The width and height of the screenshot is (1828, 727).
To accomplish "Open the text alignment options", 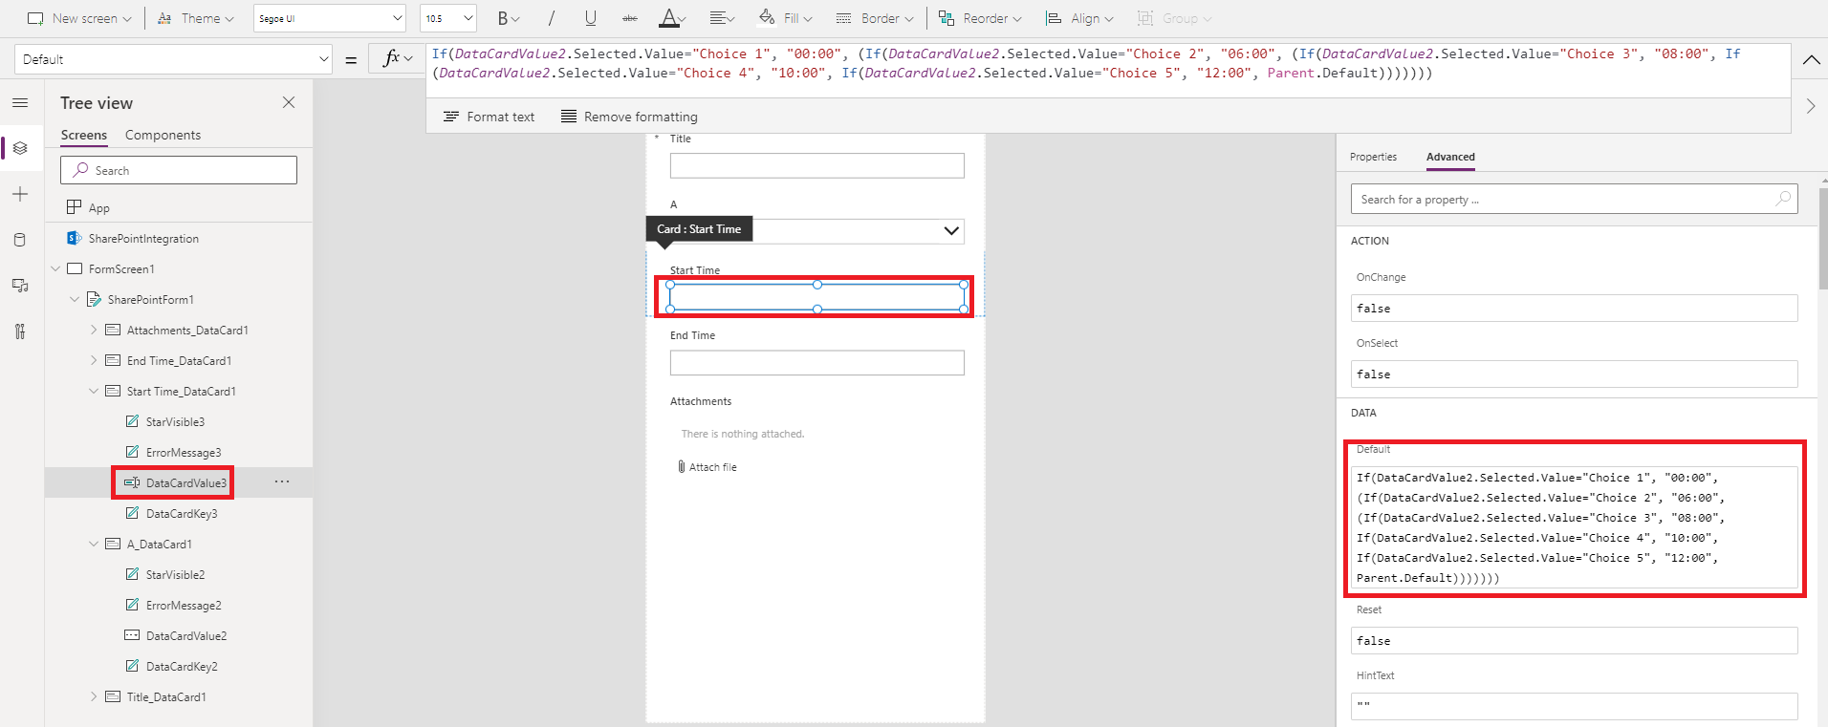I will point(722,18).
